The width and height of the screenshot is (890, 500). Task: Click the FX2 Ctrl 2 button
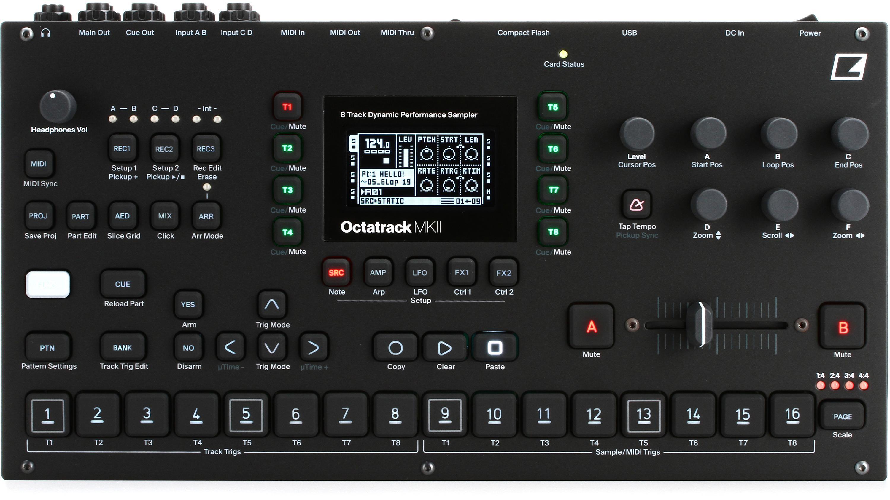click(x=504, y=272)
